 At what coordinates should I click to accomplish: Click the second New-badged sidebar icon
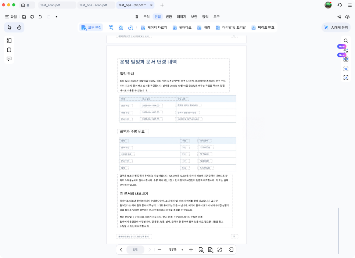(345, 59)
